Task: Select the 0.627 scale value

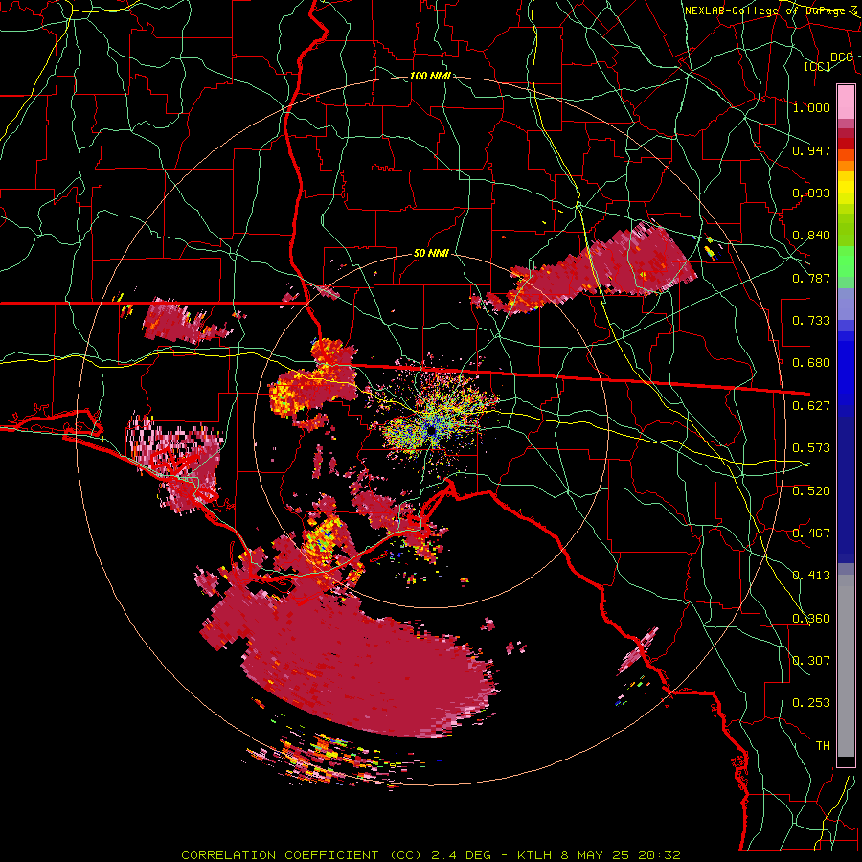Action: 811,406
